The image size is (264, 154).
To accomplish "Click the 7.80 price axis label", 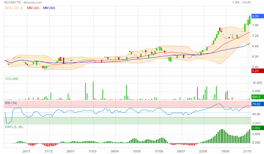I will pos(255,25).
